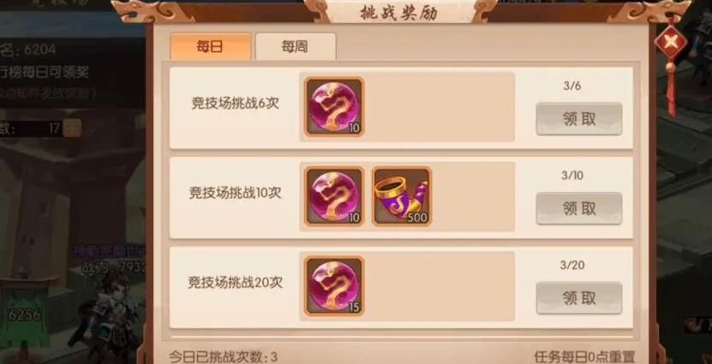Tap the orb reward in 6-challenge row

[334, 107]
